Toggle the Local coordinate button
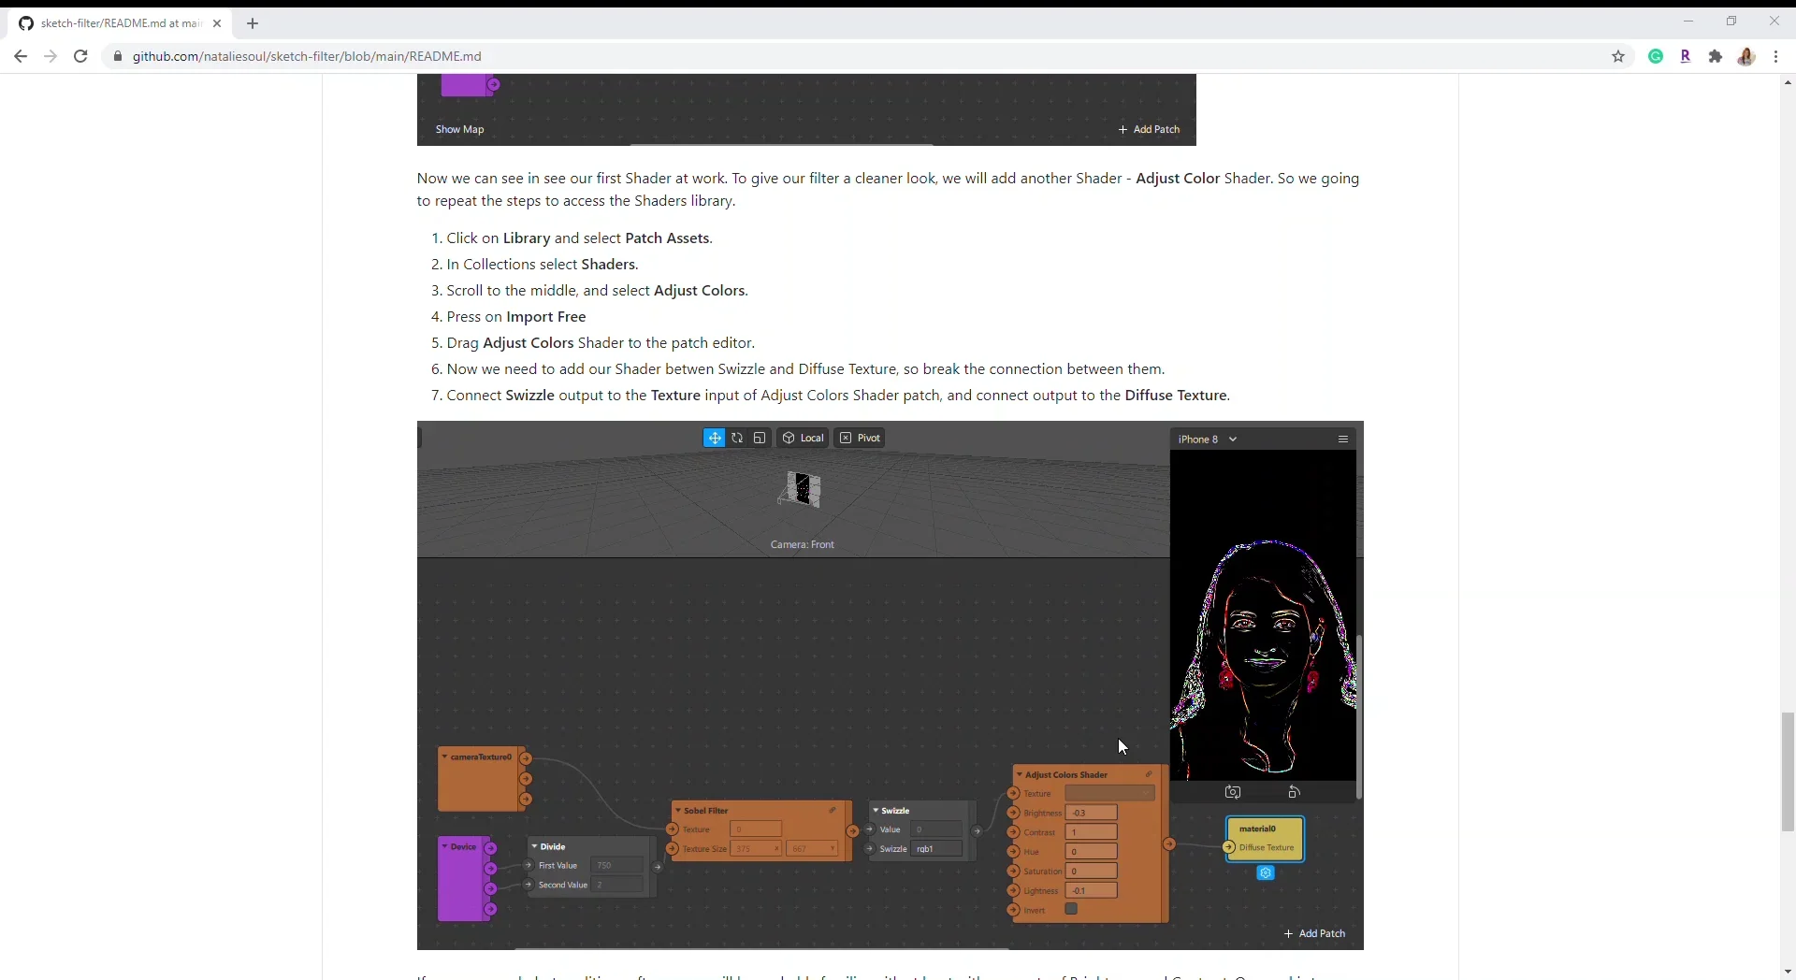 [x=803, y=438]
